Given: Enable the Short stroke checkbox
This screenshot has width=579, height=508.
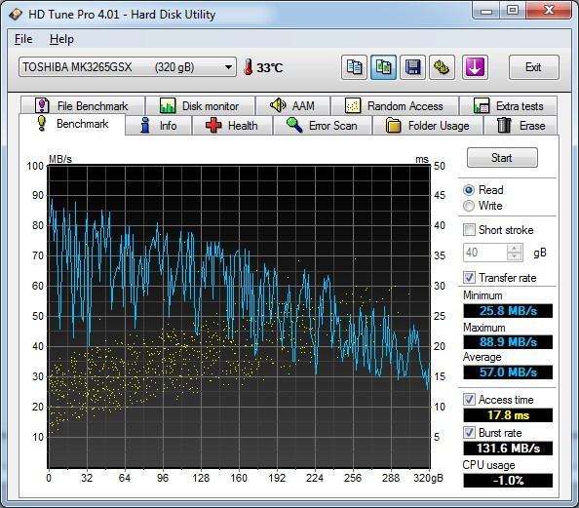Looking at the screenshot, I should (469, 230).
